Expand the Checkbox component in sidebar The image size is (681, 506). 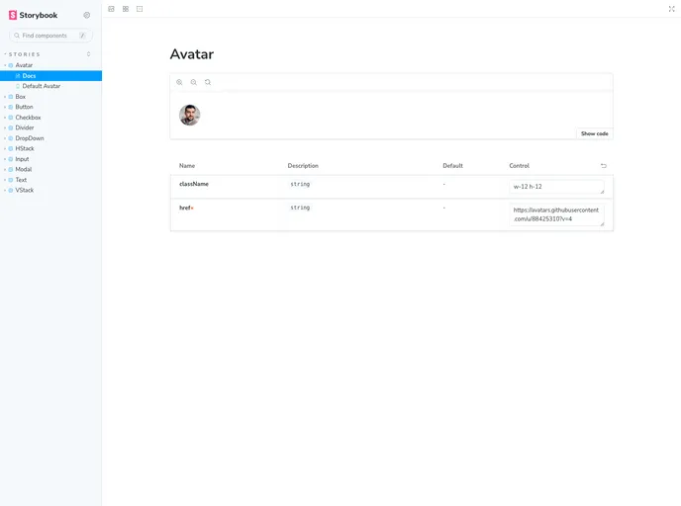(28, 118)
